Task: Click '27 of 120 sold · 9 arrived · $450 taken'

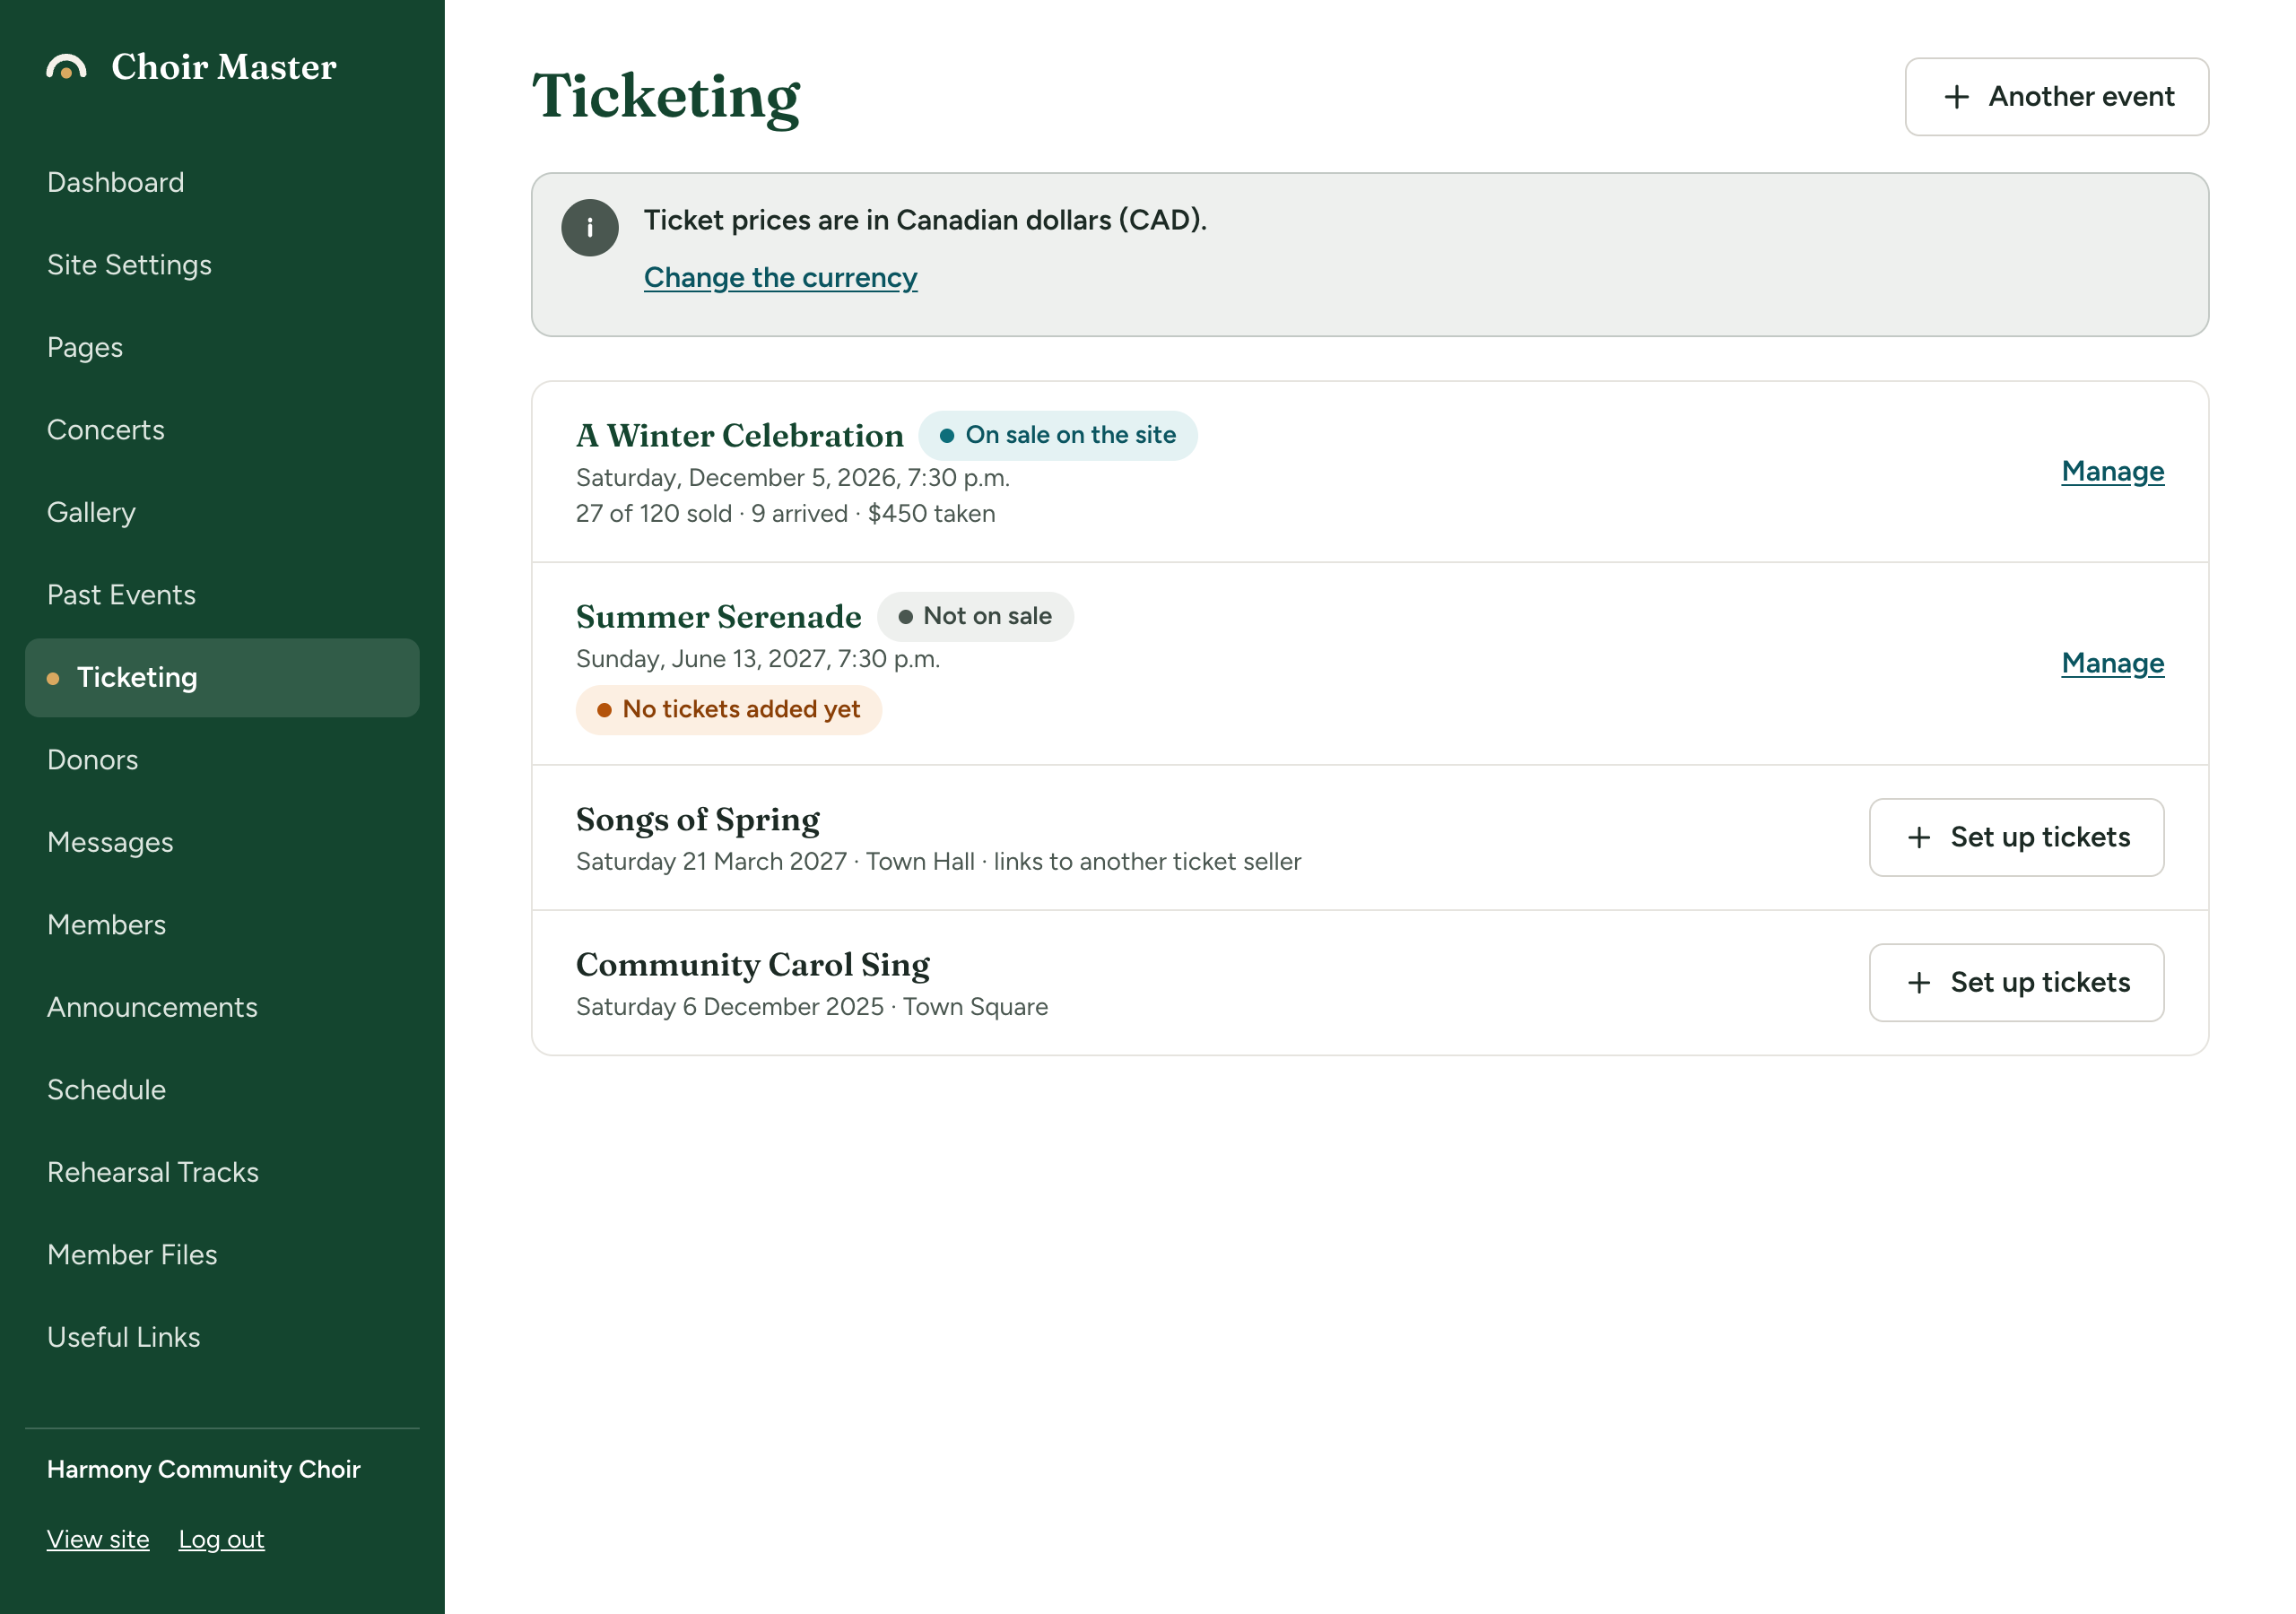Action: pyautogui.click(x=785, y=514)
